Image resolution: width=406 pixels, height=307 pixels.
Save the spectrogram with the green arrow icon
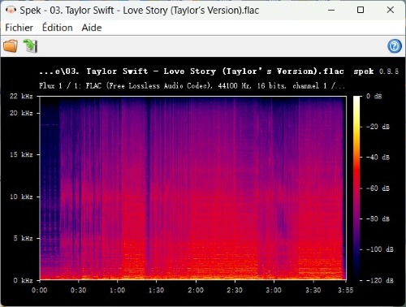coord(30,45)
